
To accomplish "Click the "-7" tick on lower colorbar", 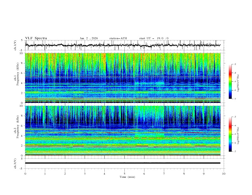I will pyautogui.click(x=234, y=152).
